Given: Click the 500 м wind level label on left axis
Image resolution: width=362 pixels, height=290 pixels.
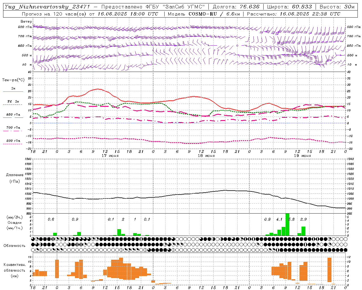Looking at the screenshot, I should 27,55.
